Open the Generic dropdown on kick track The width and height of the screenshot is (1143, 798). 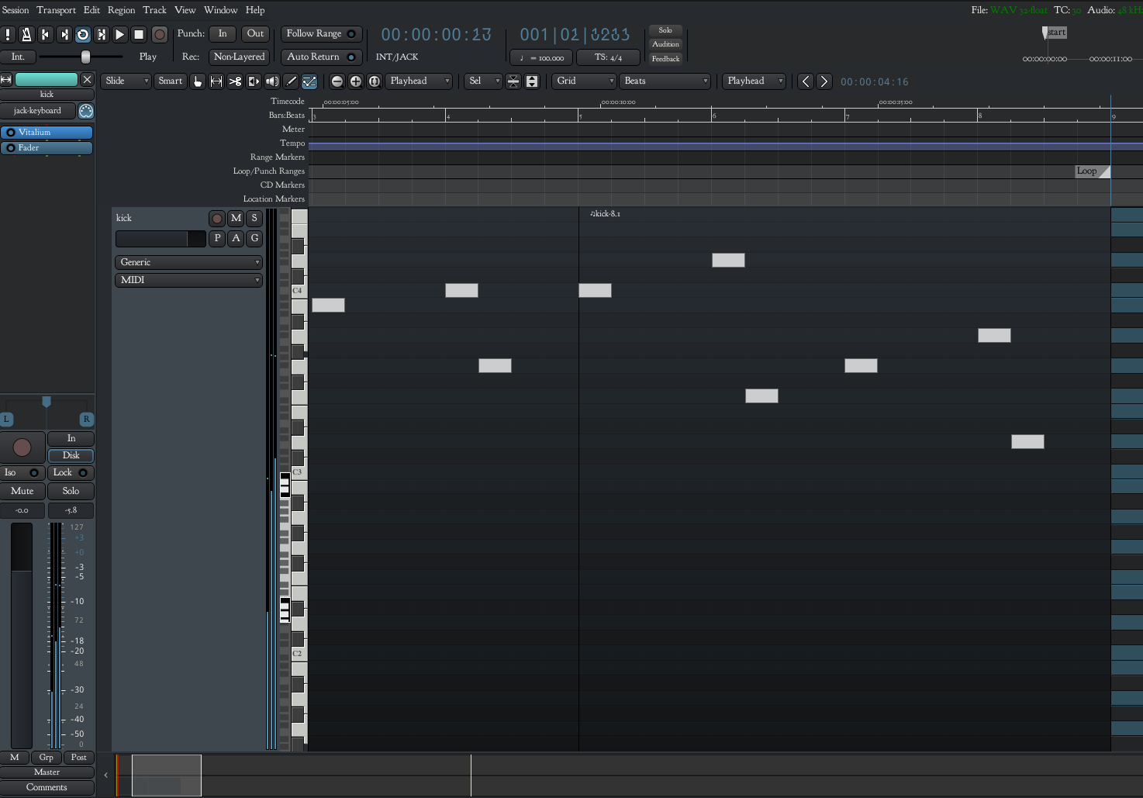188,262
